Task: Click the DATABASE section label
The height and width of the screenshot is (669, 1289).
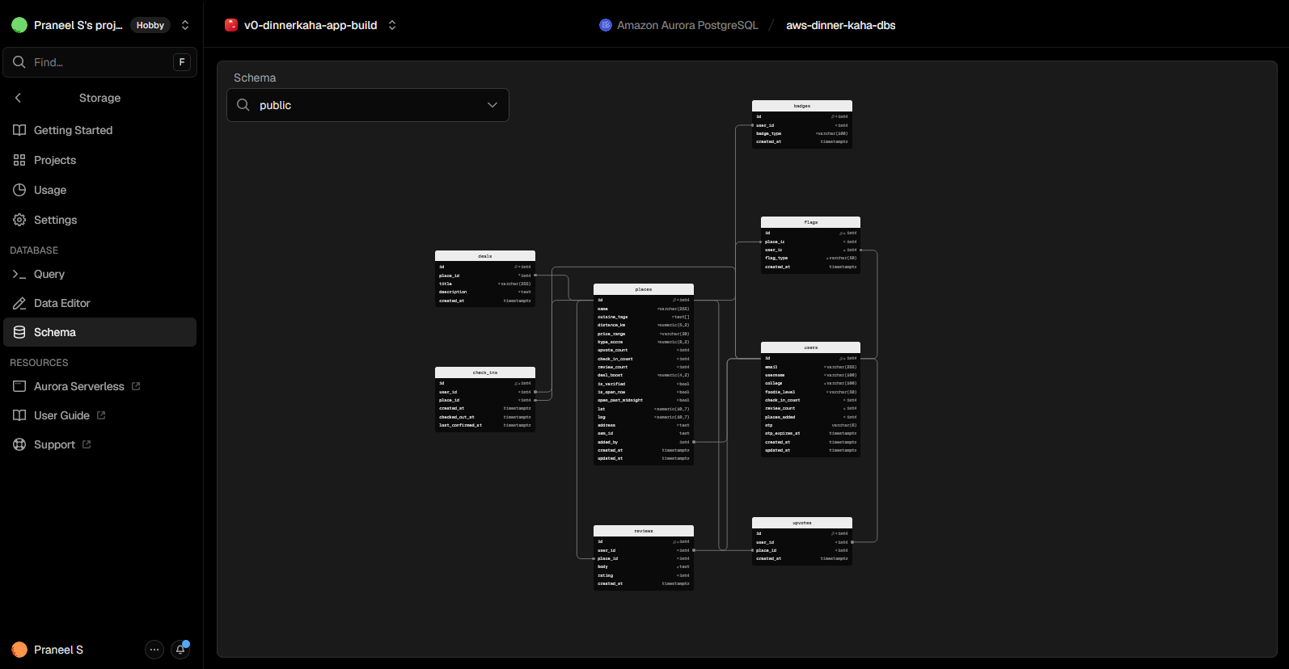Action: coord(34,250)
